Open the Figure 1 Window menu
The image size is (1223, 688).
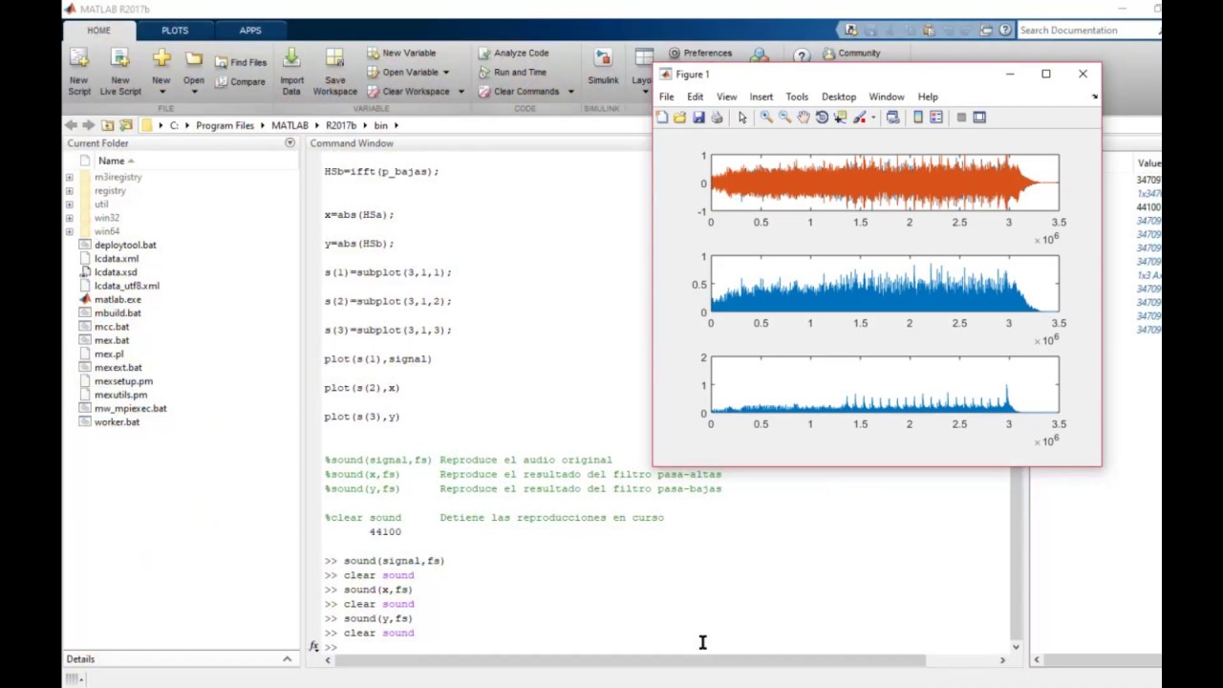(887, 97)
